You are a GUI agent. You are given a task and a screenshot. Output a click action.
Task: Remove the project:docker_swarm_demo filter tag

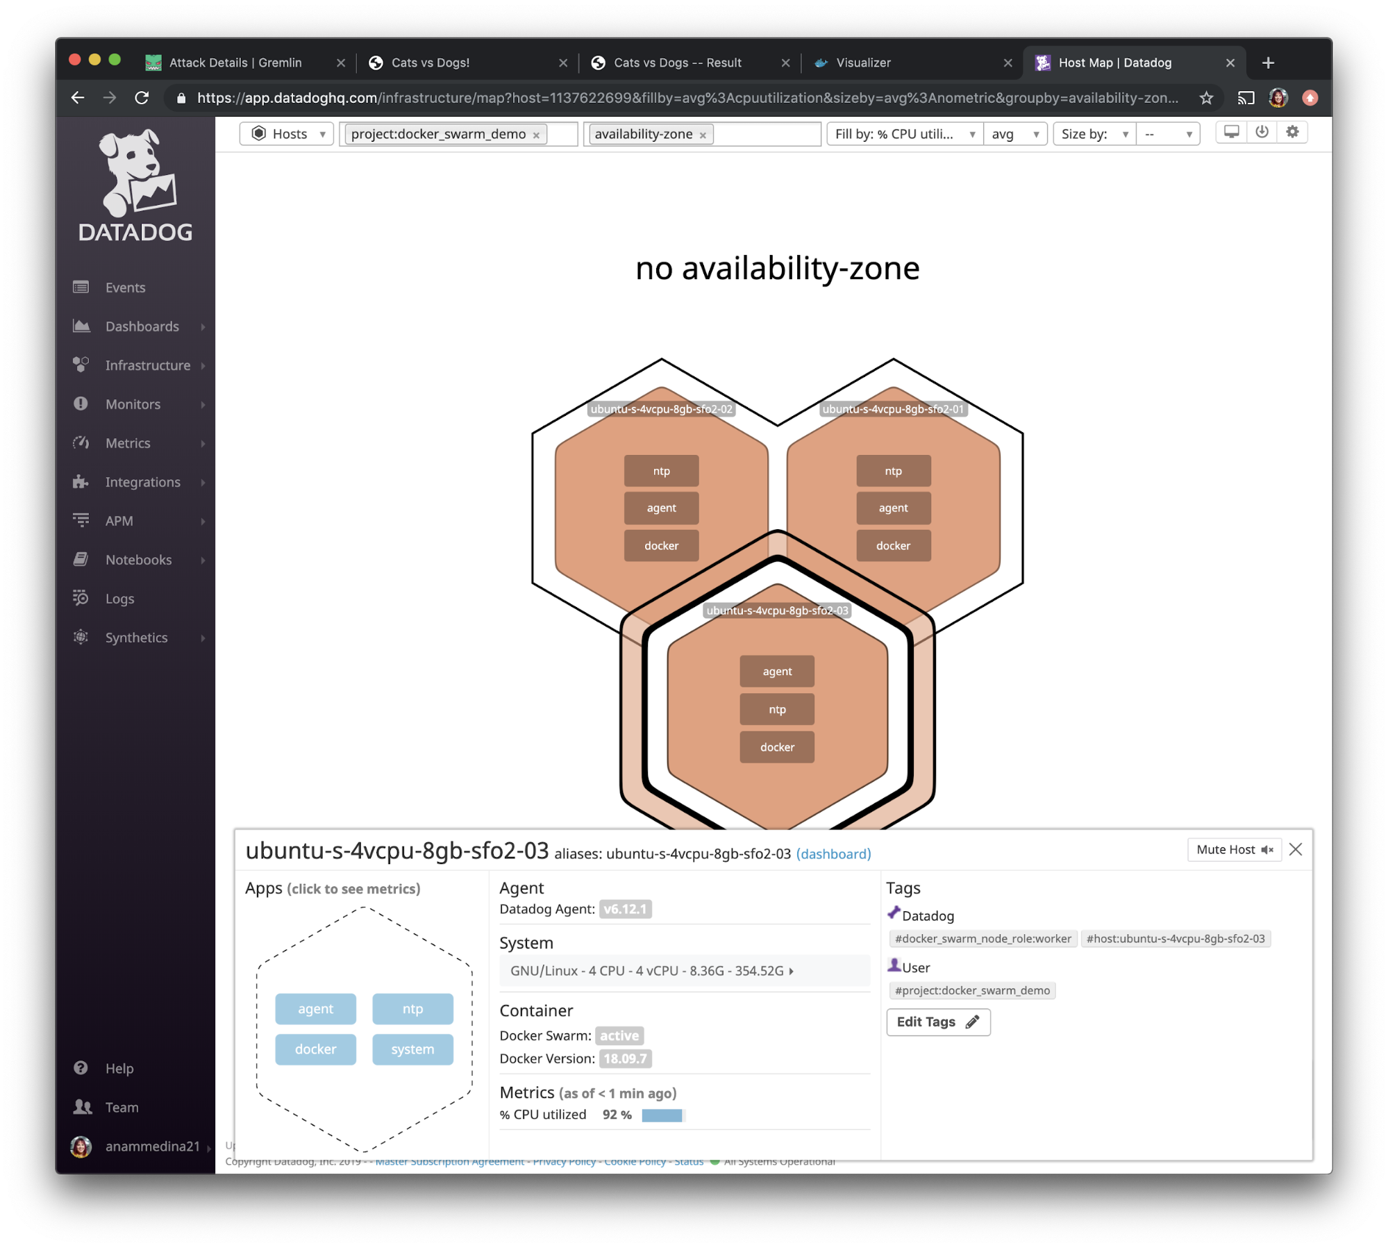point(536,135)
